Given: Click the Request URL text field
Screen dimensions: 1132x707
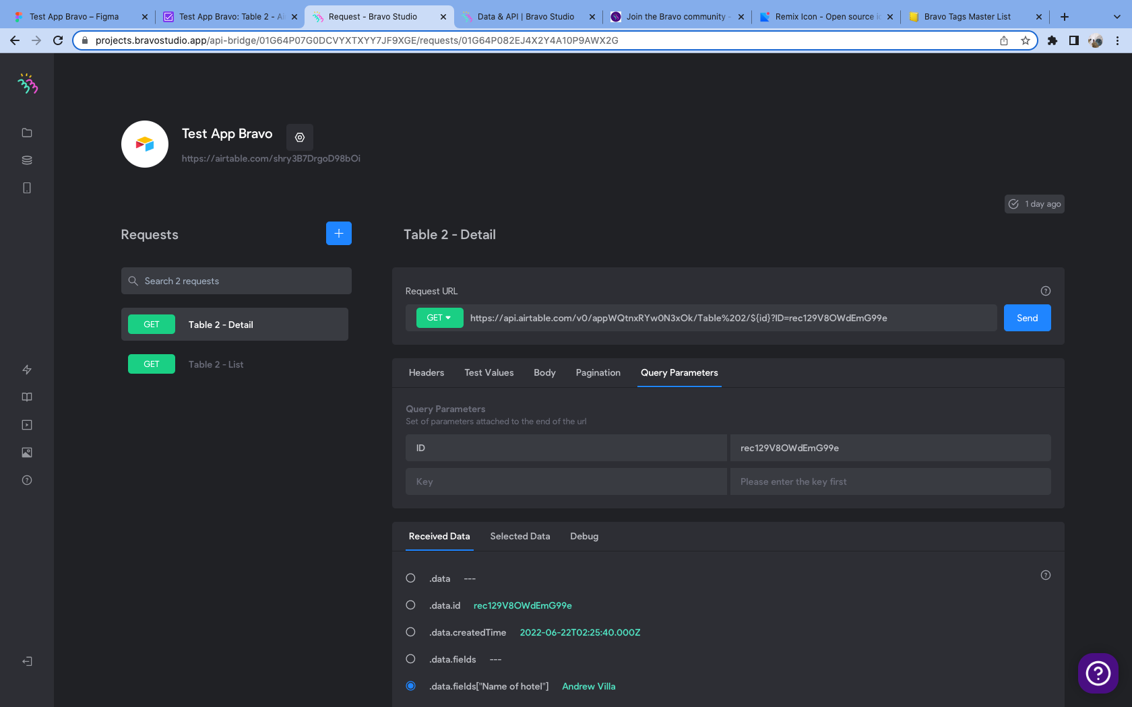Looking at the screenshot, I should coord(730,318).
